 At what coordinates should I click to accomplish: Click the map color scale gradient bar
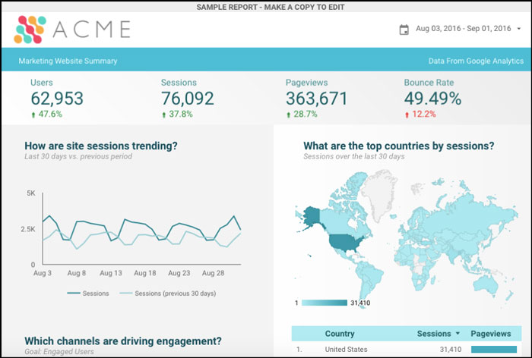(x=325, y=303)
